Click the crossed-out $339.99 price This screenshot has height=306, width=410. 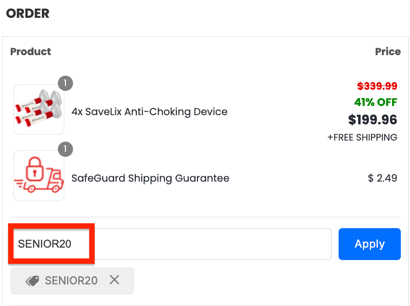tap(377, 86)
